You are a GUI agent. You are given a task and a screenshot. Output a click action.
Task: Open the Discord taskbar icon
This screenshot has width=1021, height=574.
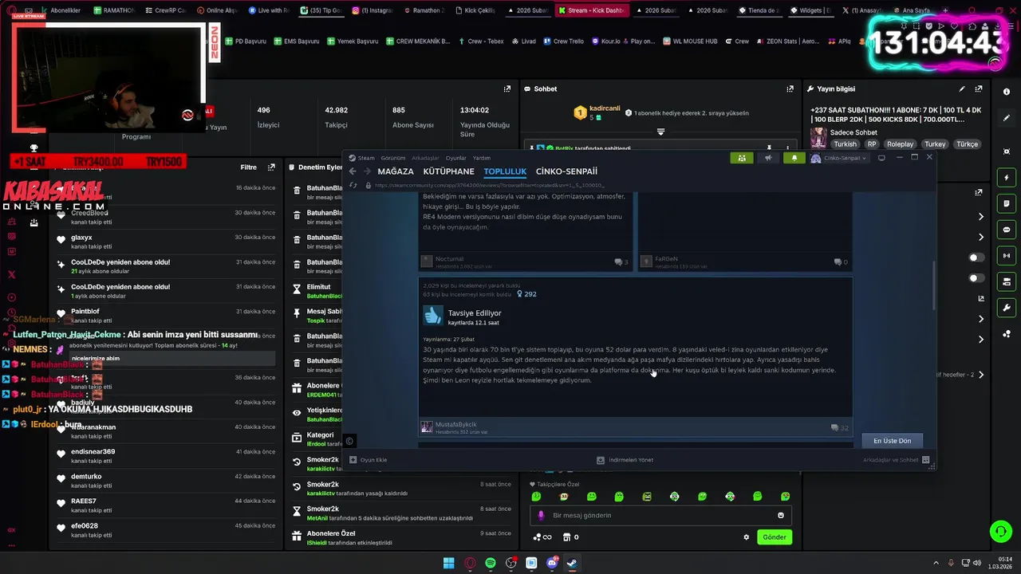point(552,563)
